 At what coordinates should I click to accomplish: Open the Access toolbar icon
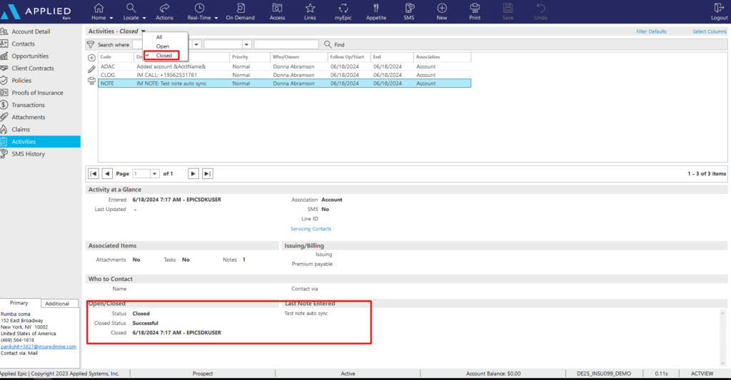tap(277, 9)
